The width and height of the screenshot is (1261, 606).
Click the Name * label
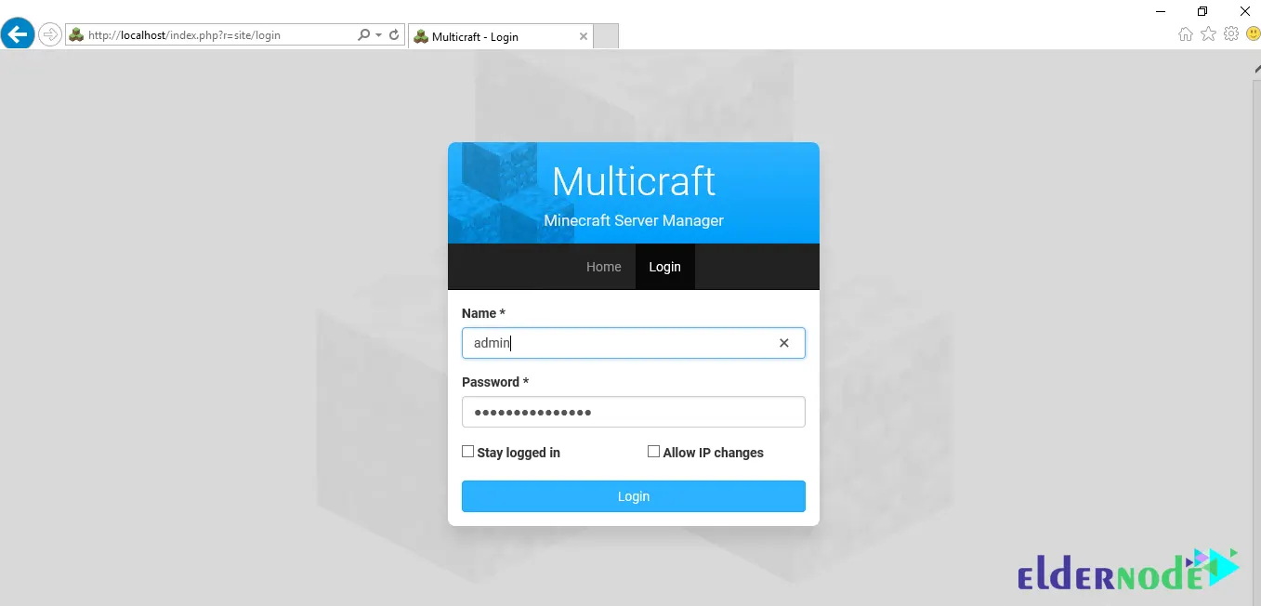[483, 313]
